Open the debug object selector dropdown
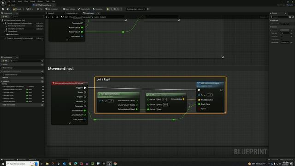The image size is (295, 166). pos(136,9)
